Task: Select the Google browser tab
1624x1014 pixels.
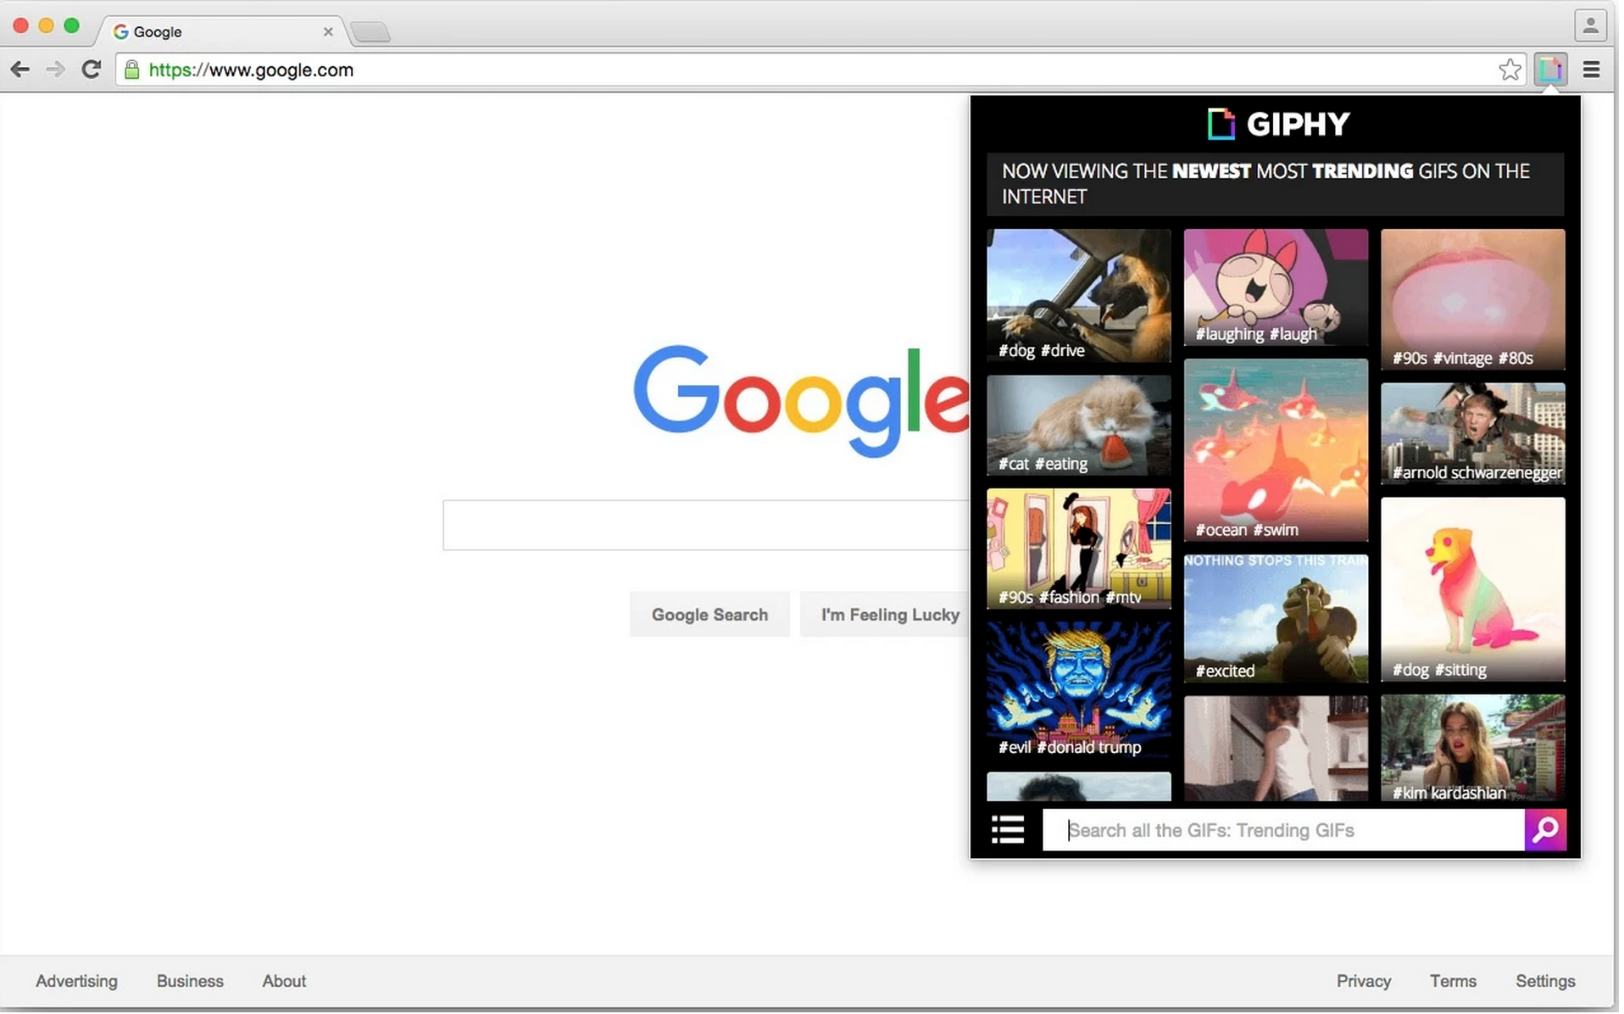Action: [221, 31]
